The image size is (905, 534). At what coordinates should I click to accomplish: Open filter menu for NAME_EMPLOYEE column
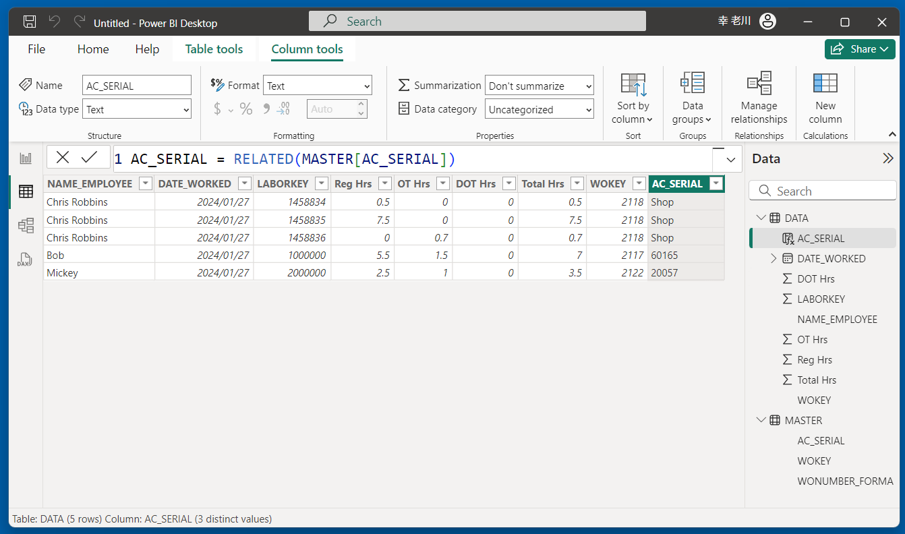tap(145, 183)
